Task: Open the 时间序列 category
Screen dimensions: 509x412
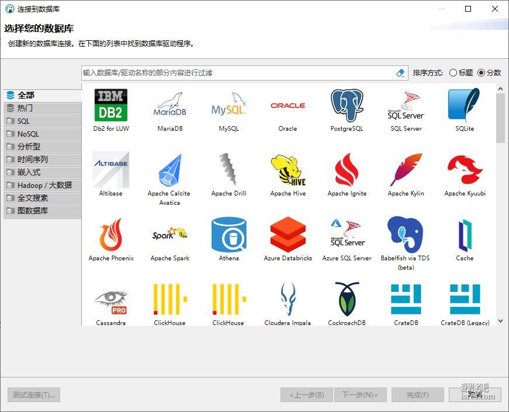Action: click(43, 159)
